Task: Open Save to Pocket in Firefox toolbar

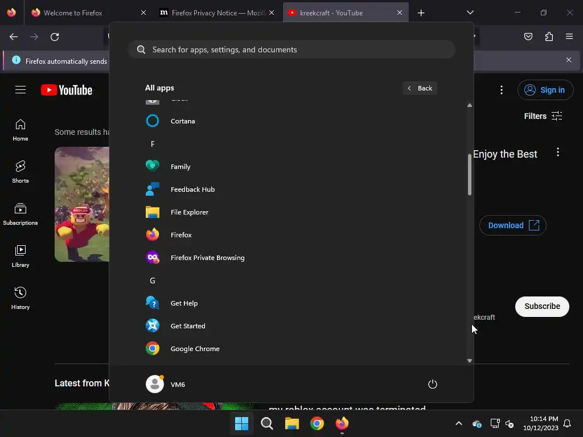Action: coord(528,36)
